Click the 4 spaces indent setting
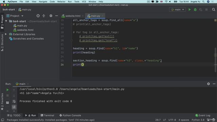 [184, 120]
